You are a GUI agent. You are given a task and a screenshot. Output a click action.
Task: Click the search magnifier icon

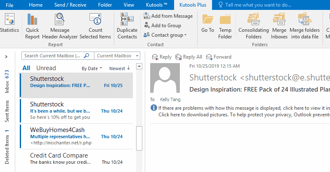click(87, 56)
